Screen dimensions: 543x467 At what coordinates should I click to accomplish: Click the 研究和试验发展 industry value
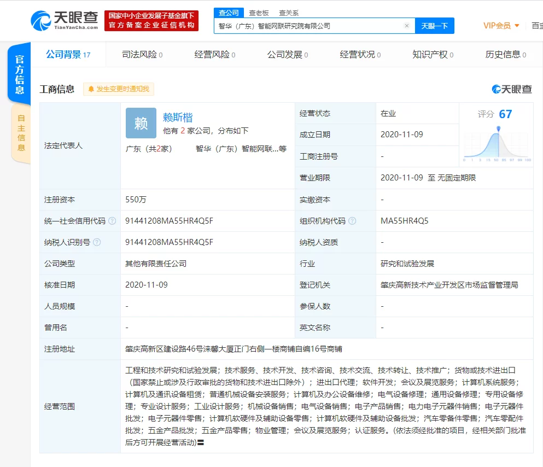(x=407, y=264)
